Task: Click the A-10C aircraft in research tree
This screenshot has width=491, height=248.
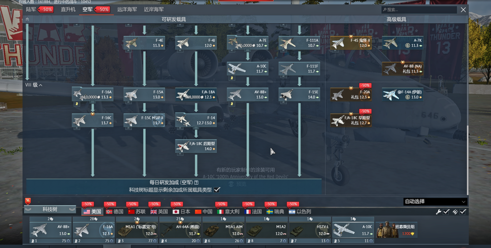Action: [x=248, y=69]
